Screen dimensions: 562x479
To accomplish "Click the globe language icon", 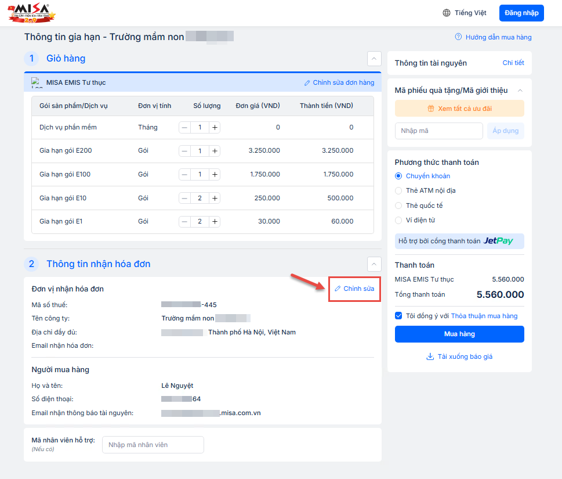I will 446,13.
